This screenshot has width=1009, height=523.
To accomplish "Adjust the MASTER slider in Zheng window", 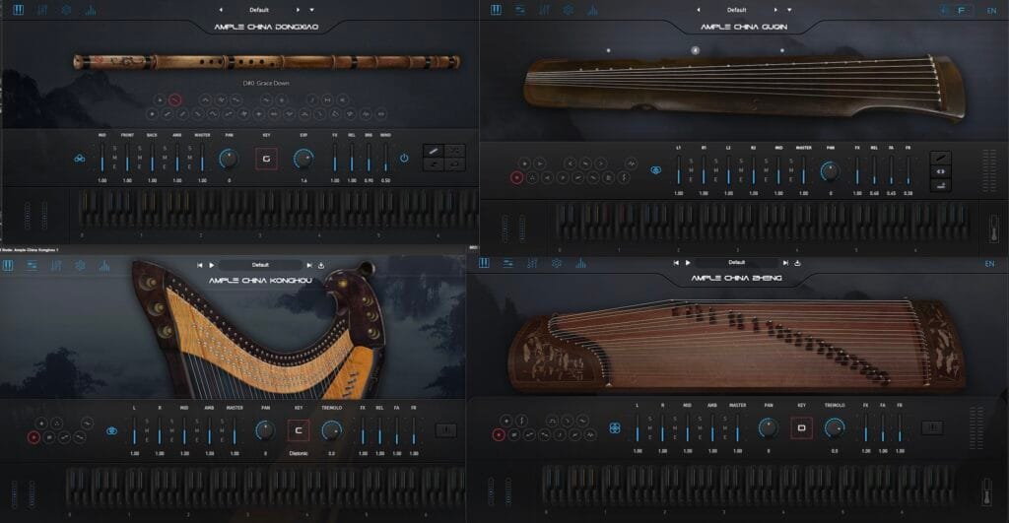I will [738, 427].
